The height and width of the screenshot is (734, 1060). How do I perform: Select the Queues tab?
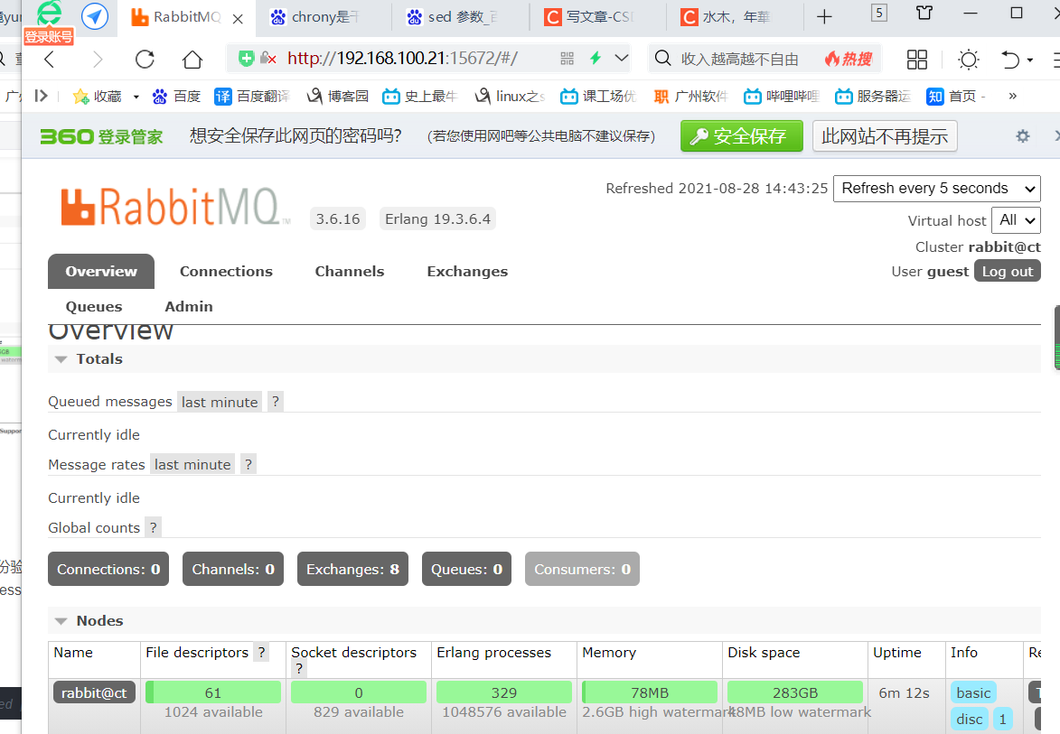tap(94, 307)
